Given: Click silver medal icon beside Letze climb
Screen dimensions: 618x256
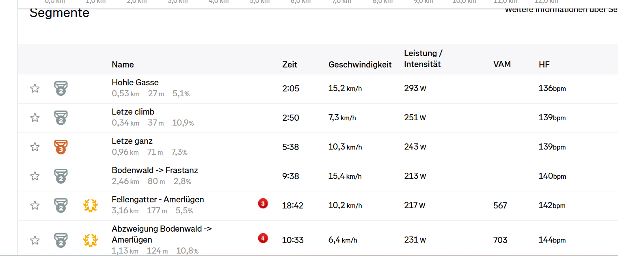Looking at the screenshot, I should [61, 118].
